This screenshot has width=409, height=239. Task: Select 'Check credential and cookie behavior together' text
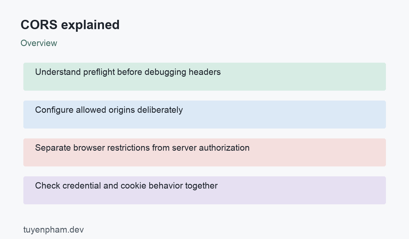pos(126,186)
